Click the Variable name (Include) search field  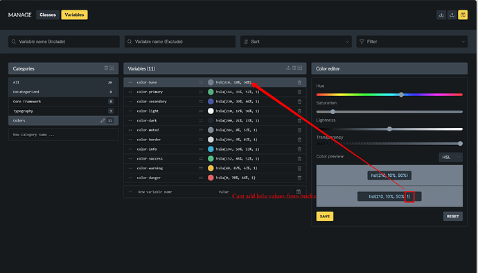[64, 41]
